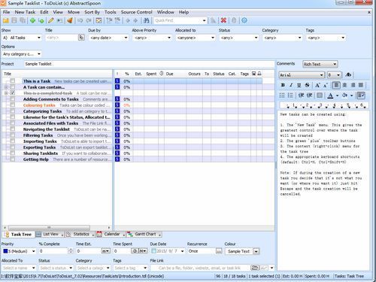Toggle the Due Date checkbox
Viewport: 376px width, 282px height.
tap(154, 251)
